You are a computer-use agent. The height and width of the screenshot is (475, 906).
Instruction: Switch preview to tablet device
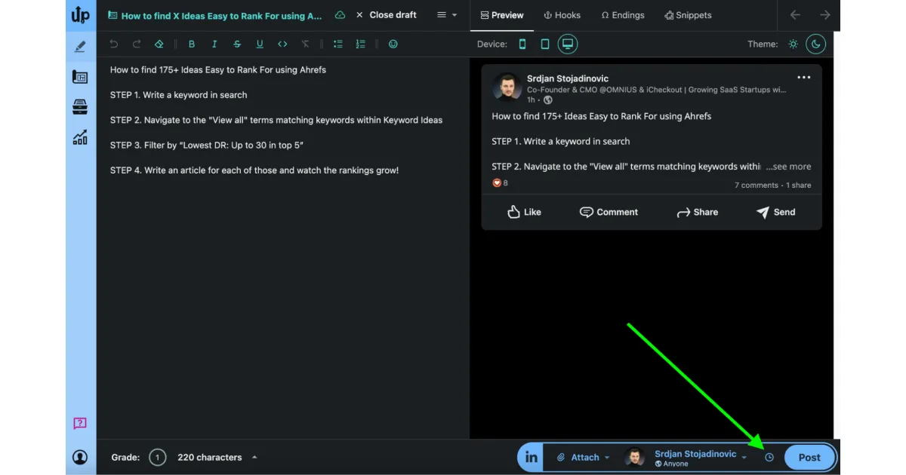[x=545, y=44]
